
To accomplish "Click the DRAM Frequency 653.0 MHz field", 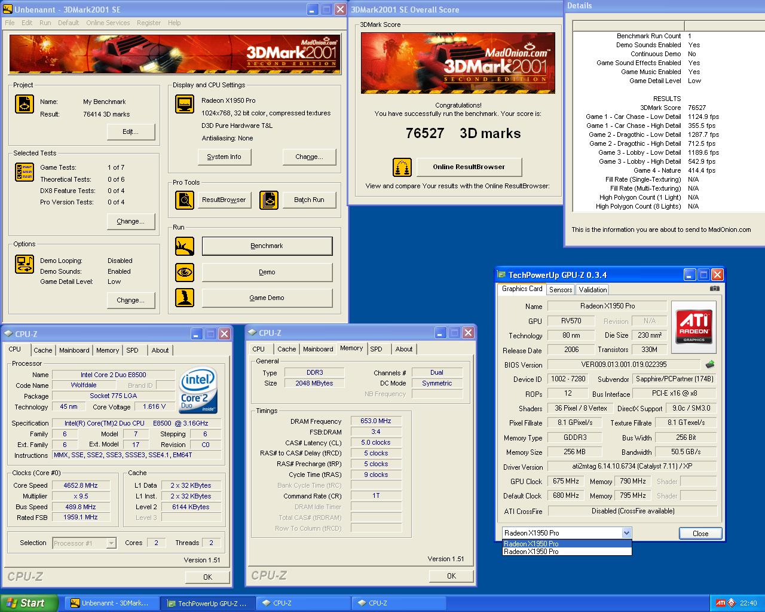I will point(376,421).
